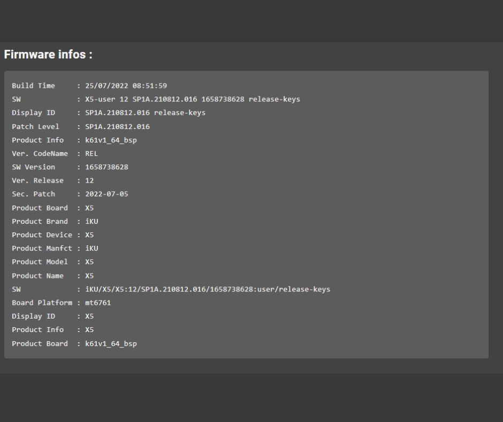This screenshot has width=503, height=422.
Task: Select the SW Version value 1658738628
Action: tap(106, 167)
